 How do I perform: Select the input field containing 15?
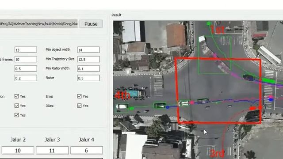coord(26,50)
